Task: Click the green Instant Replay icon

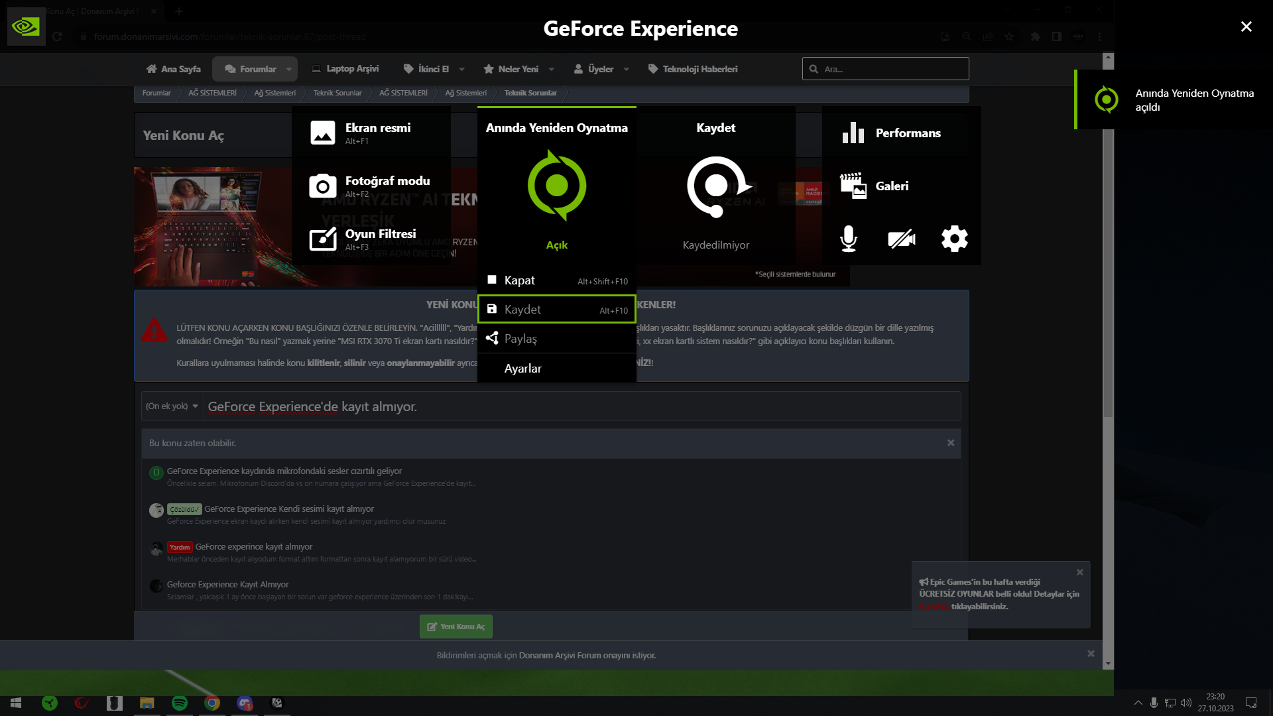Action: [x=557, y=186]
